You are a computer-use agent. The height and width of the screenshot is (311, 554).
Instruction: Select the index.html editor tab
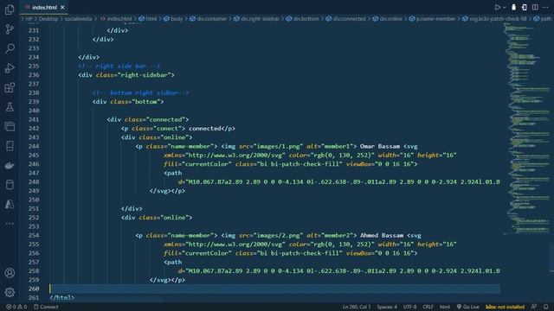(x=44, y=7)
